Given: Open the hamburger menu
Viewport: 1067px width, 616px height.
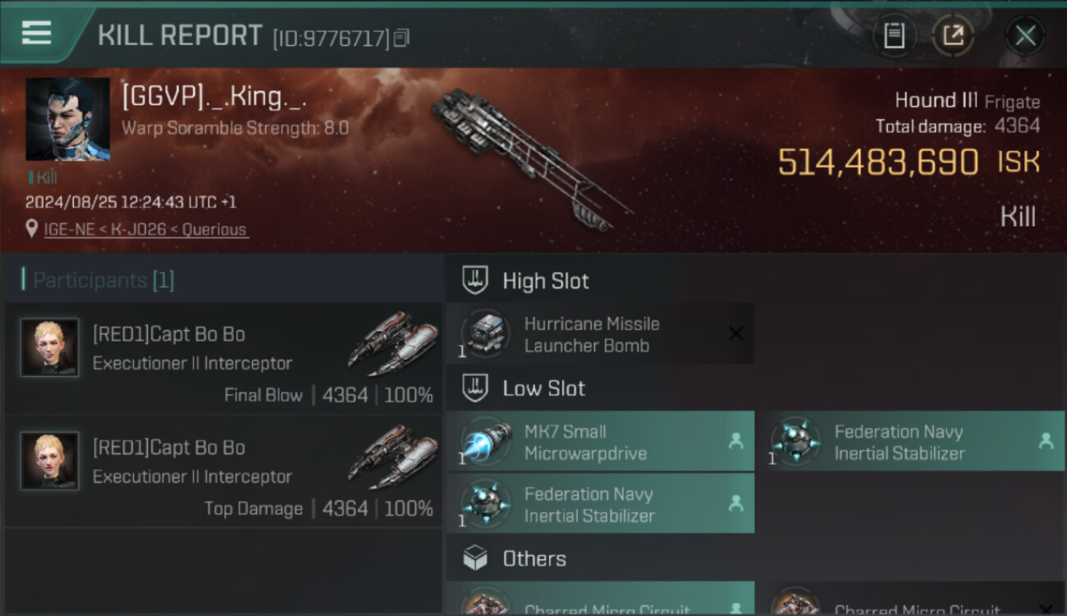Looking at the screenshot, I should [x=37, y=34].
